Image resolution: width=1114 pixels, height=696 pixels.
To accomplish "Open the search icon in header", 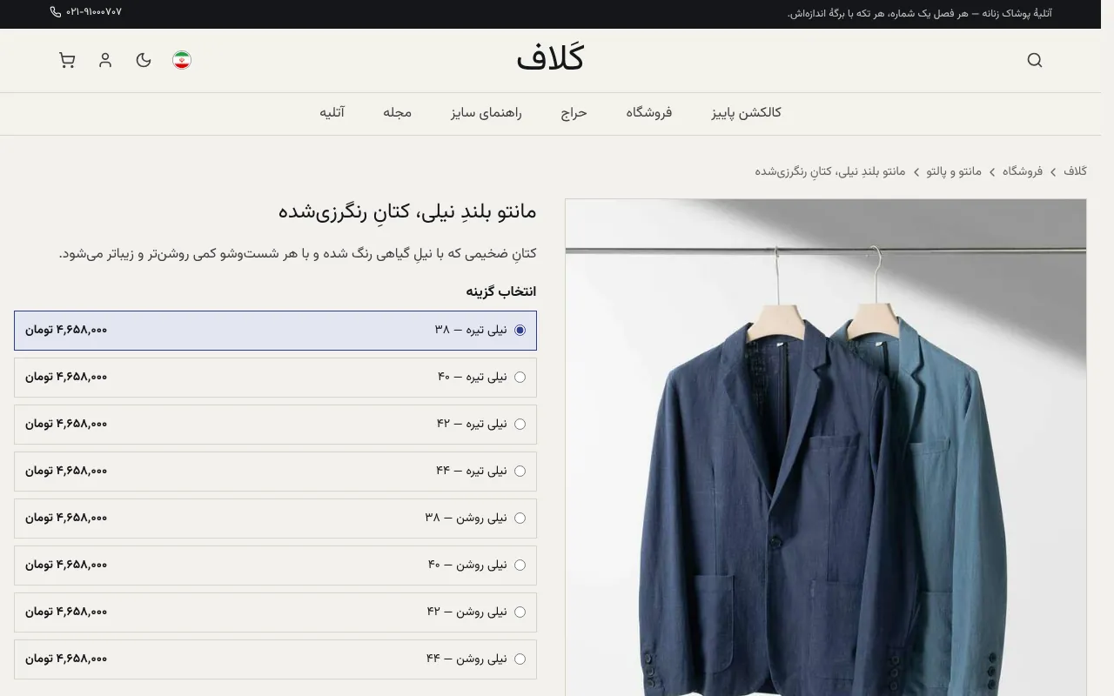I will click(1034, 60).
